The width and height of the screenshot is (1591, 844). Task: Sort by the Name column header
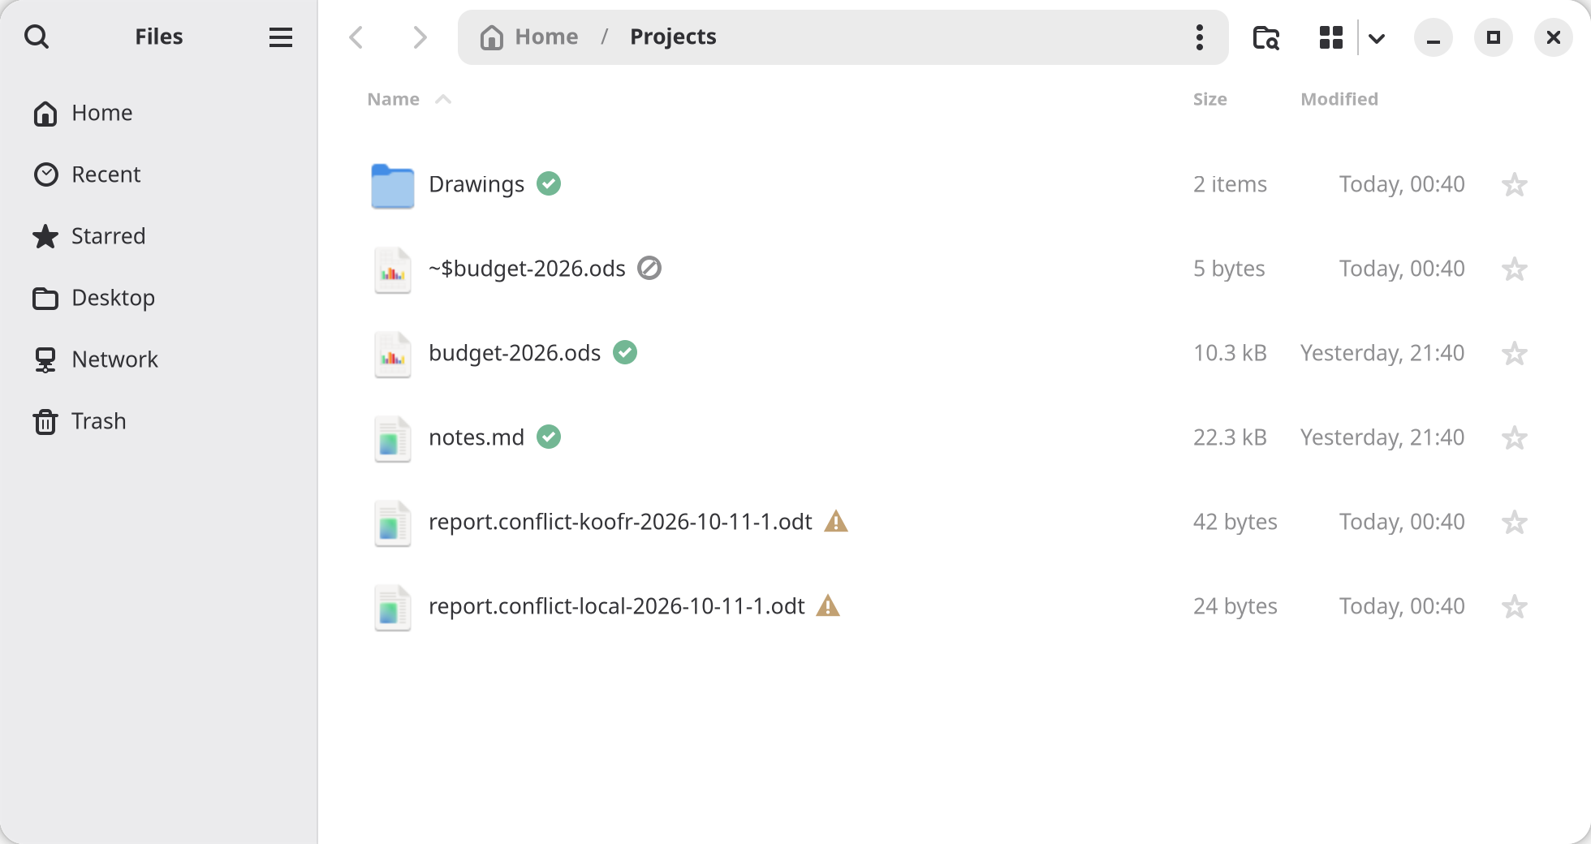coord(394,99)
